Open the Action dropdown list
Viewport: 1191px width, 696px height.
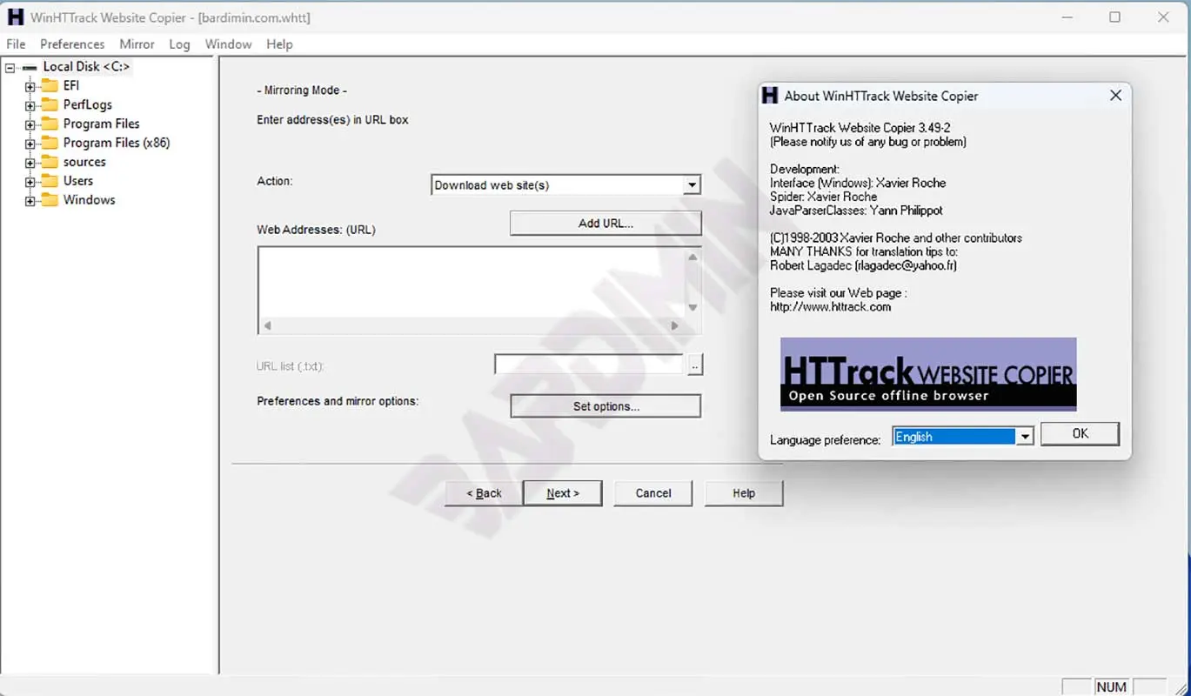pos(692,185)
